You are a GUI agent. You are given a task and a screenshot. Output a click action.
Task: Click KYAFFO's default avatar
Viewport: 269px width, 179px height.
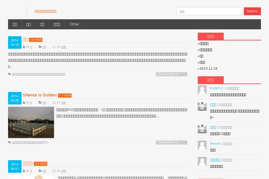[x=202, y=90]
